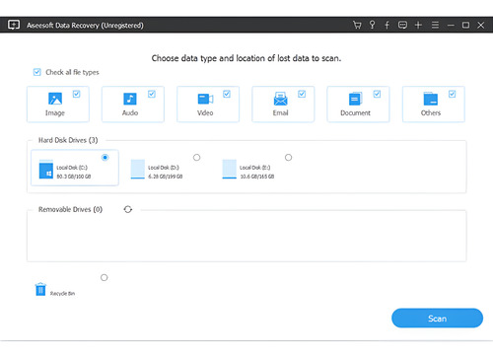Click the plus icon in title bar
This screenshot has width=493, height=358.
click(x=418, y=25)
